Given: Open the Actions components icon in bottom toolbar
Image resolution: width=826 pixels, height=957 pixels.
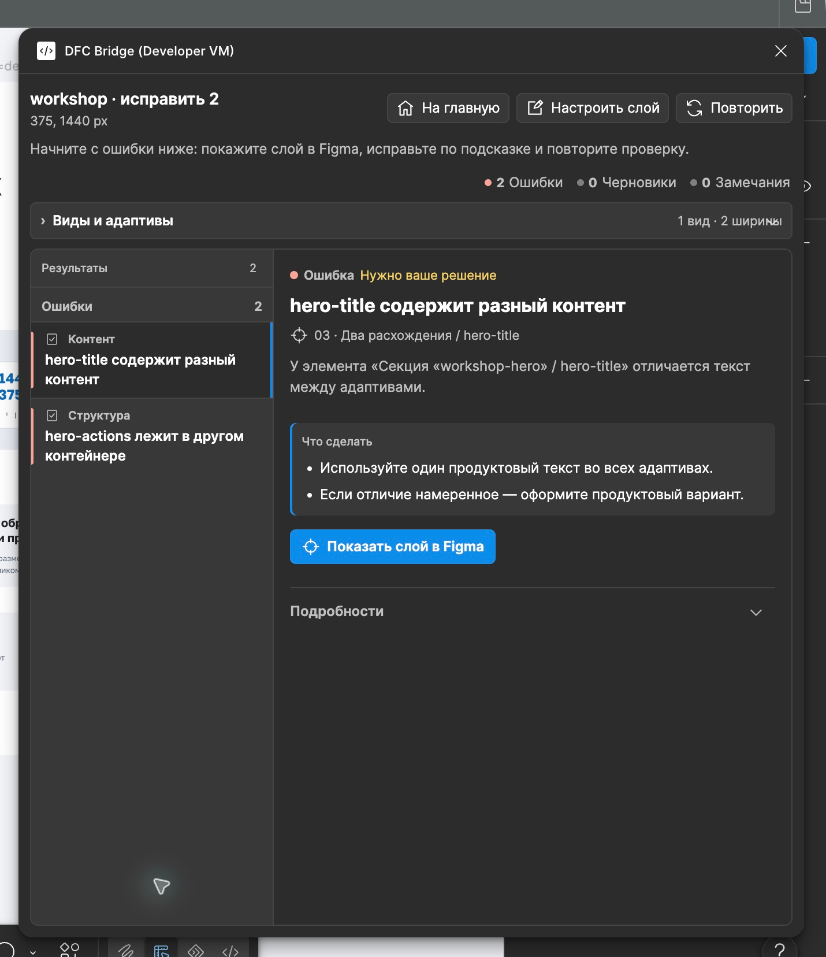Looking at the screenshot, I should [x=69, y=949].
